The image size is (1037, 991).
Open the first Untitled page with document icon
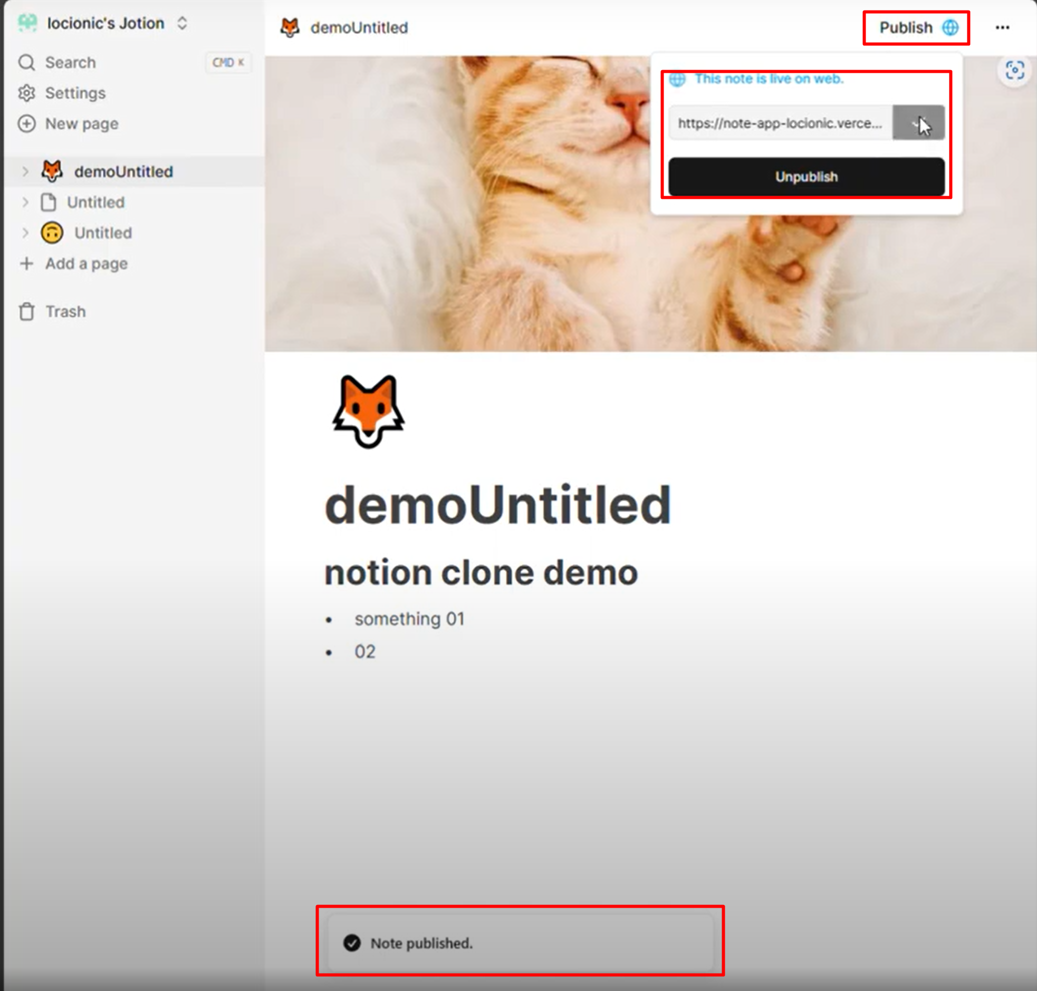click(134, 202)
